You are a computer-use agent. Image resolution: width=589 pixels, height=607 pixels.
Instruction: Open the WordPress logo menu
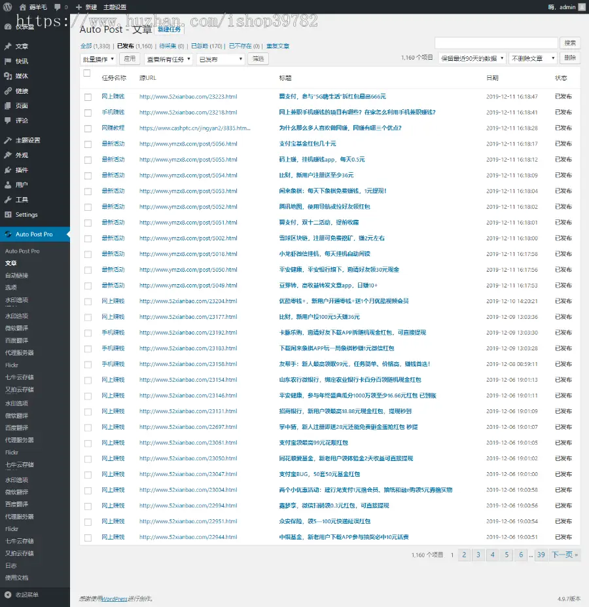pos(7,7)
